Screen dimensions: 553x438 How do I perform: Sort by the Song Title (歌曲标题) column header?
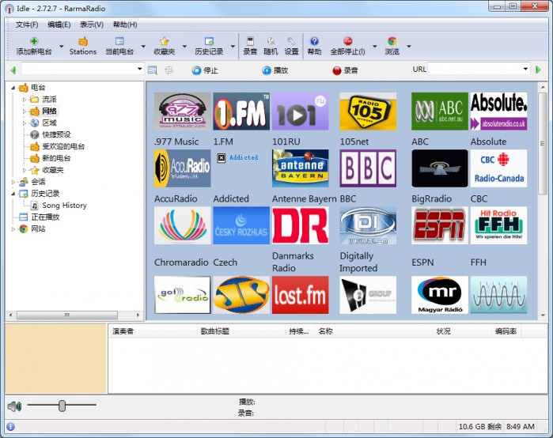[x=241, y=331]
